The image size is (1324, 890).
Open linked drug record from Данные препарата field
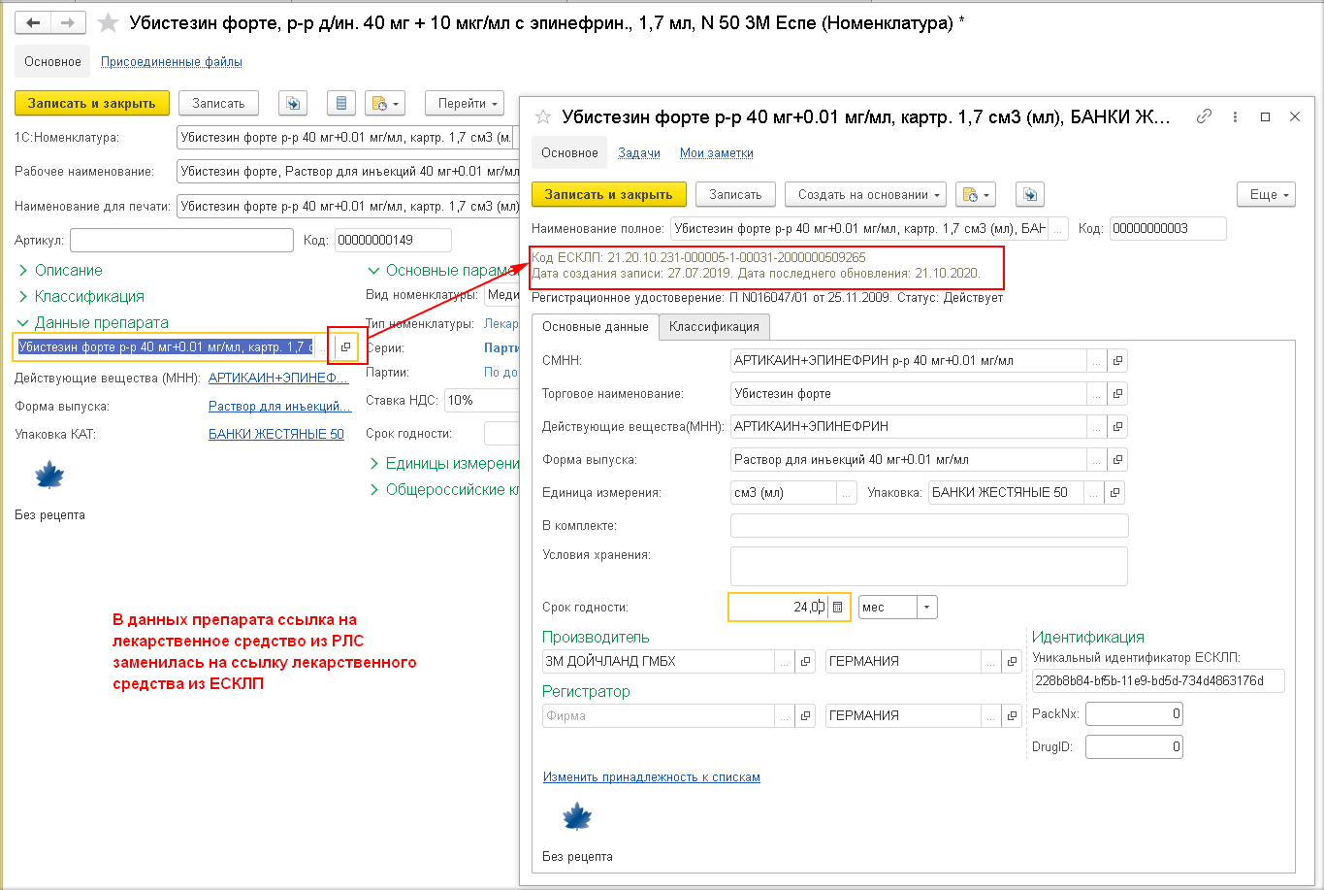point(345,346)
